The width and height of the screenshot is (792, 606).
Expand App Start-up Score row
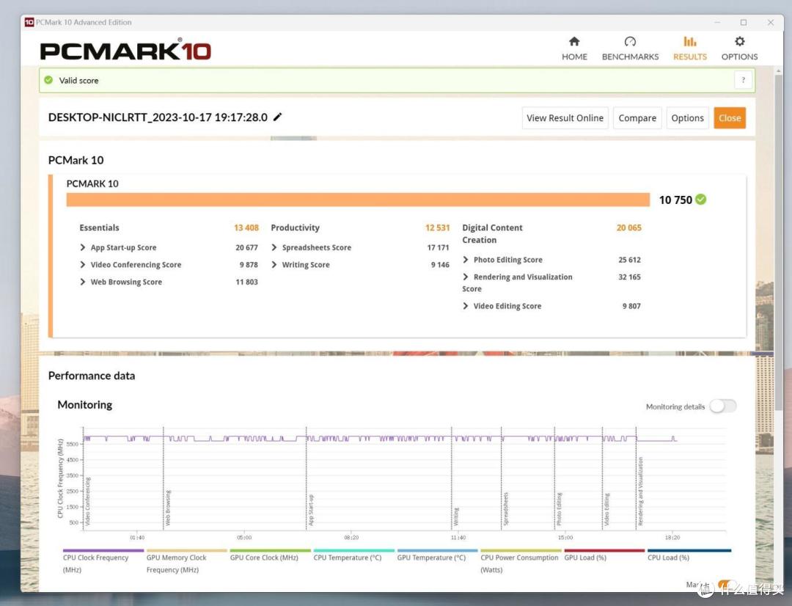[x=83, y=247]
